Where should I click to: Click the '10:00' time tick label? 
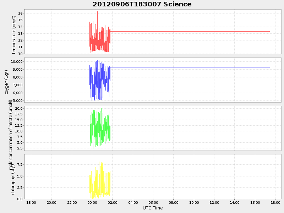click(x=194, y=202)
